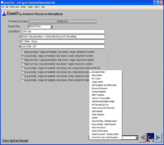This screenshot has width=164, height=145.
Task: Close the Comet Editor window
Action: coord(161,3)
